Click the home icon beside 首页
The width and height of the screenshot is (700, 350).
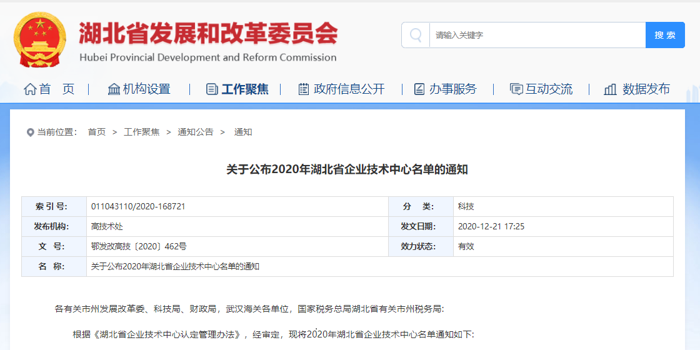pyautogui.click(x=30, y=89)
